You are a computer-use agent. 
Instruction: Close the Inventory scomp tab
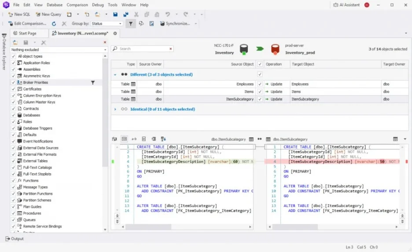point(115,33)
